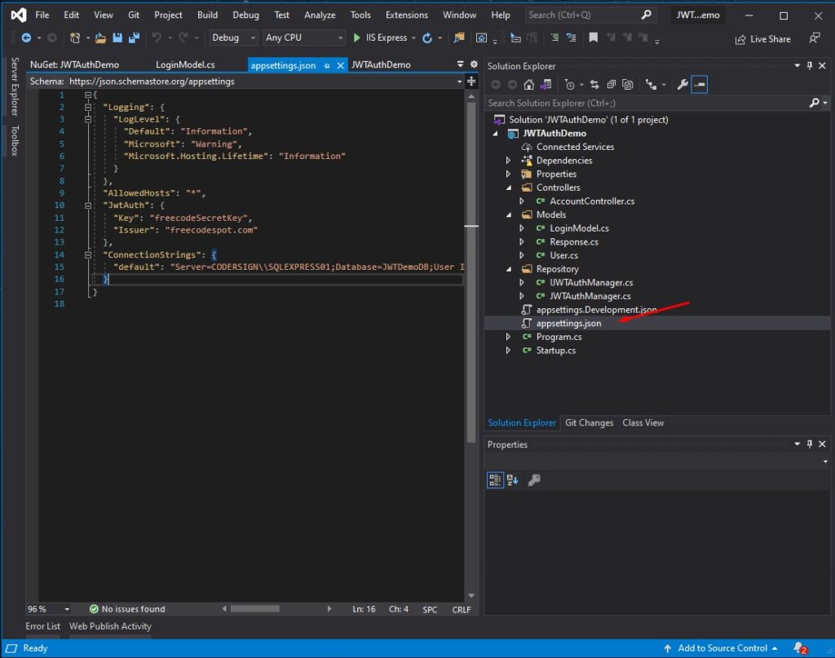Viewport: 835px width, 658px height.
Task: Collapse the JwtAuth JSON block
Action: (x=88, y=205)
